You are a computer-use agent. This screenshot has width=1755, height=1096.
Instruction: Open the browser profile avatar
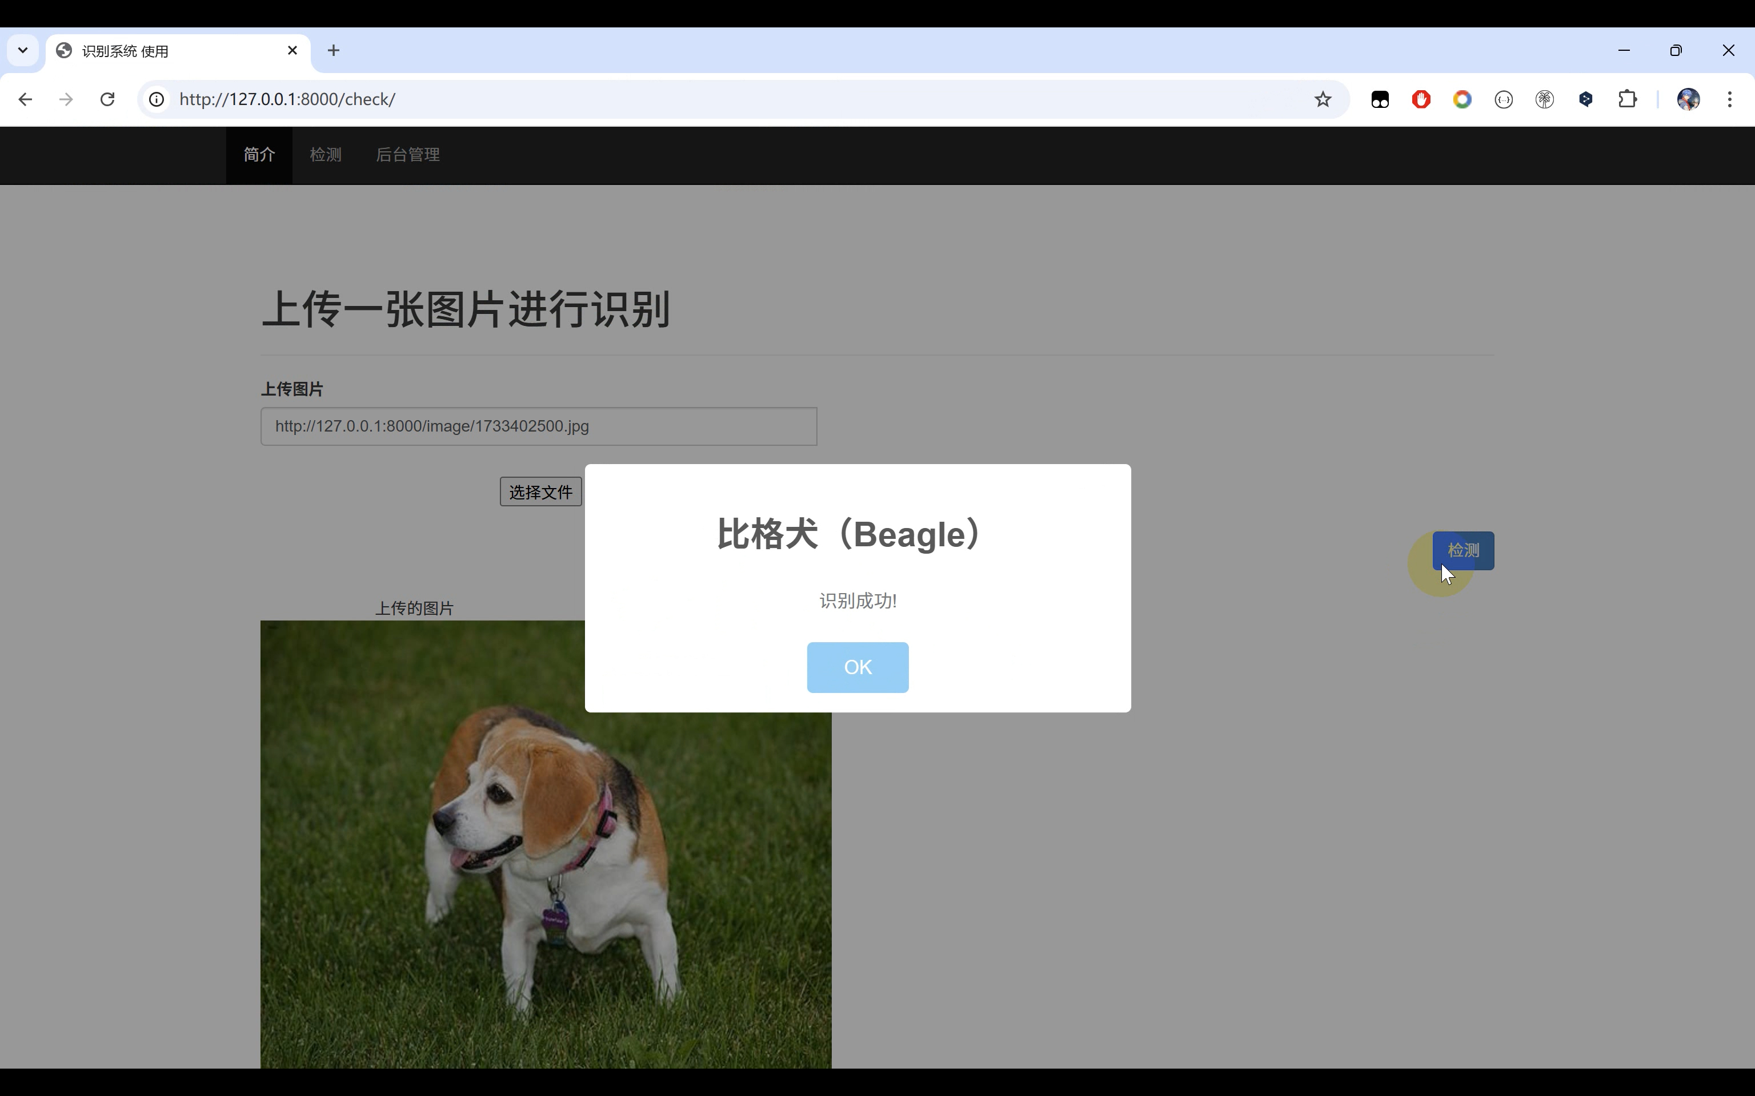[1689, 99]
